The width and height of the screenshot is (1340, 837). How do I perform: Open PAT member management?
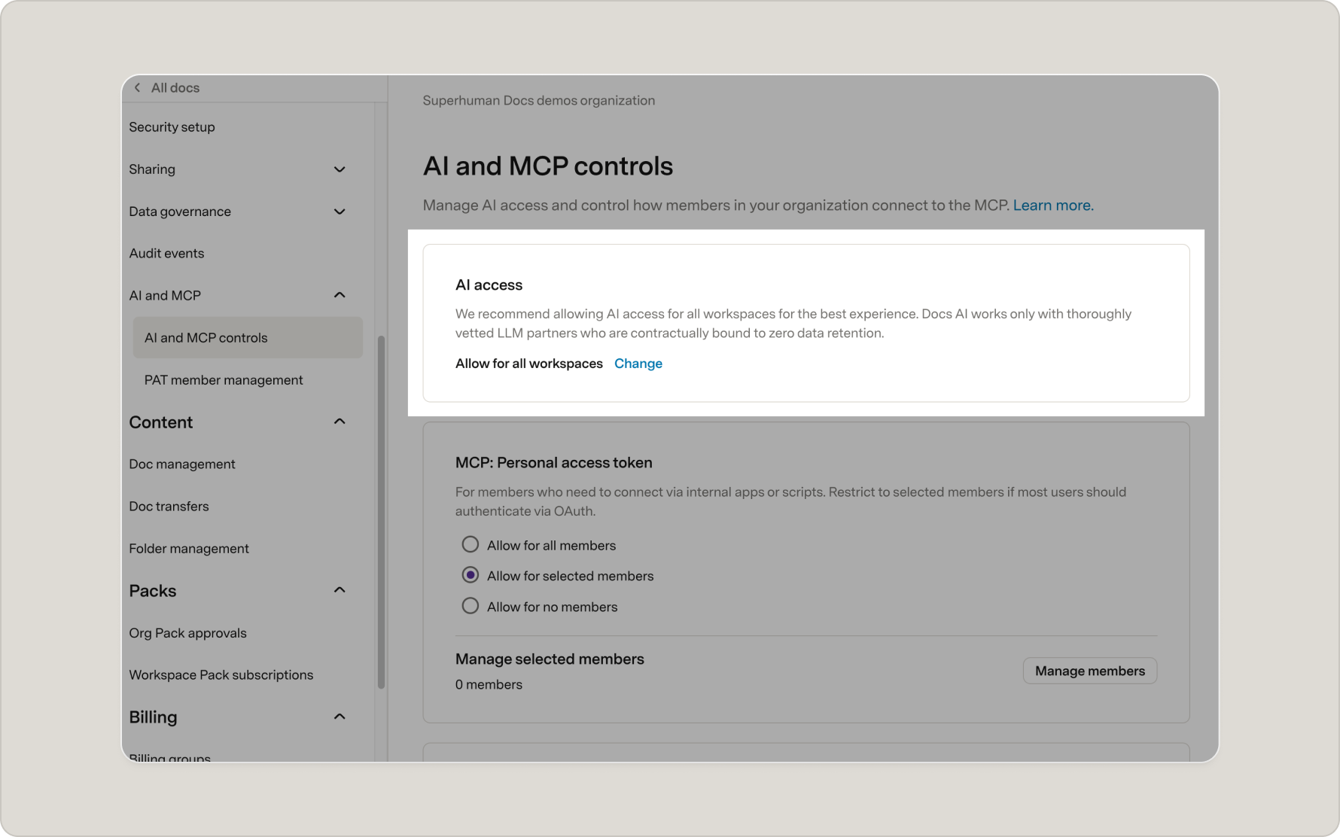click(x=224, y=380)
